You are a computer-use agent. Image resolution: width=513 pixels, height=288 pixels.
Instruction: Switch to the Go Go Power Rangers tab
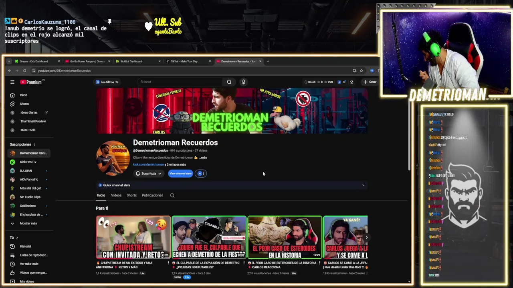point(87,61)
